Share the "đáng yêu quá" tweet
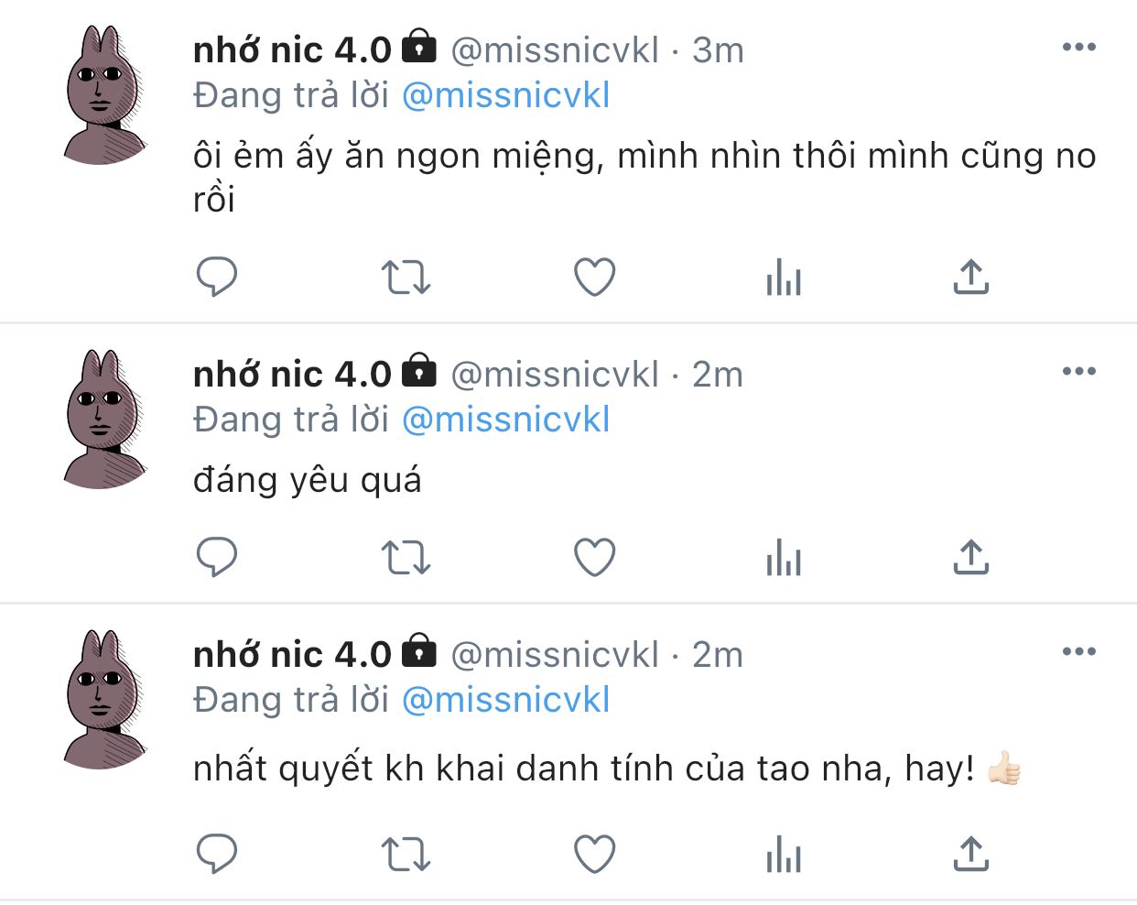The width and height of the screenshot is (1137, 905). [x=971, y=557]
